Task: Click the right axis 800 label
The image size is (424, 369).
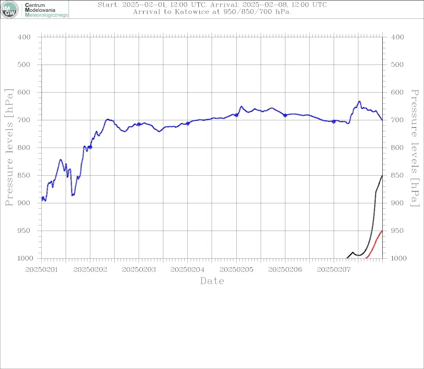Action: pyautogui.click(x=397, y=148)
